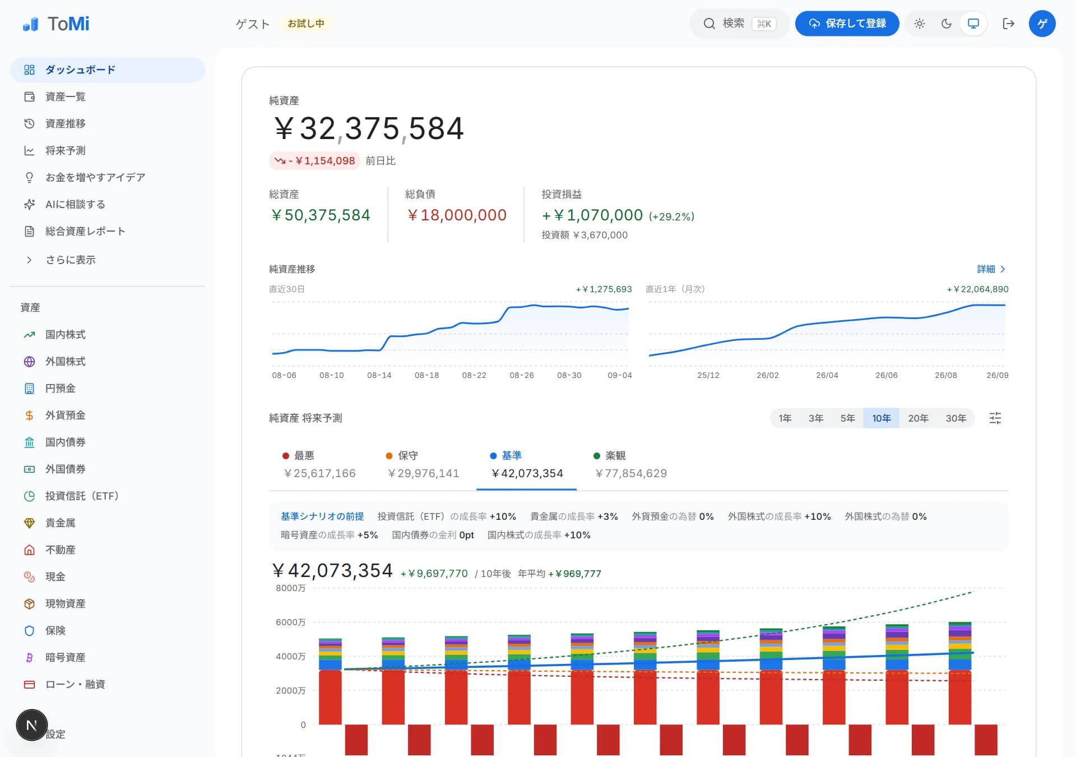Click the 総資産 value ￥50,375,584
1076x757 pixels.
pyautogui.click(x=321, y=215)
